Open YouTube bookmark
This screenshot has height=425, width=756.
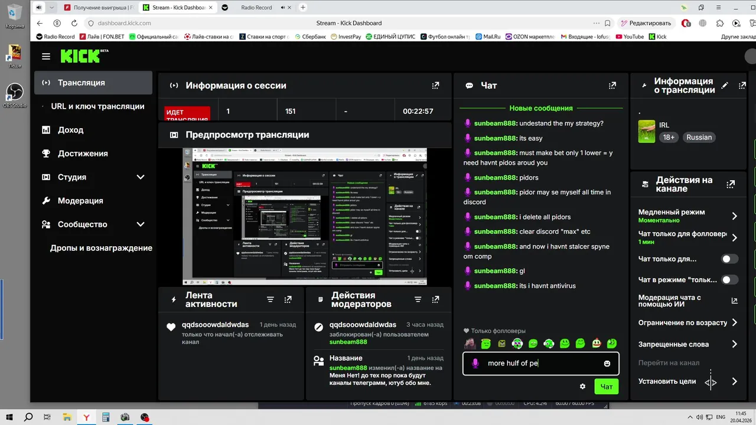pyautogui.click(x=630, y=37)
